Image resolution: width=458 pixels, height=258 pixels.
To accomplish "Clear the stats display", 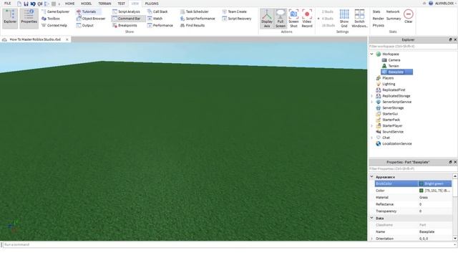I will (x=409, y=16).
